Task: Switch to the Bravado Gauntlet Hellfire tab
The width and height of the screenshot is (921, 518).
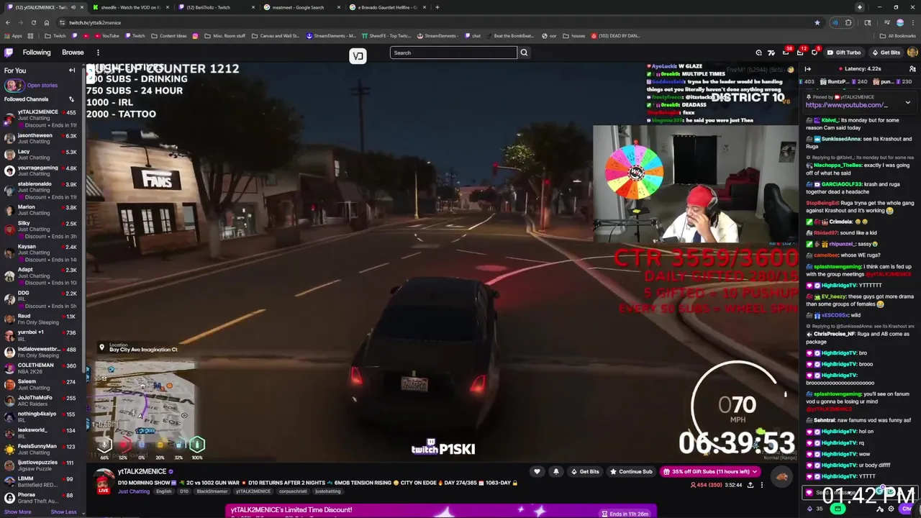Action: point(387,7)
